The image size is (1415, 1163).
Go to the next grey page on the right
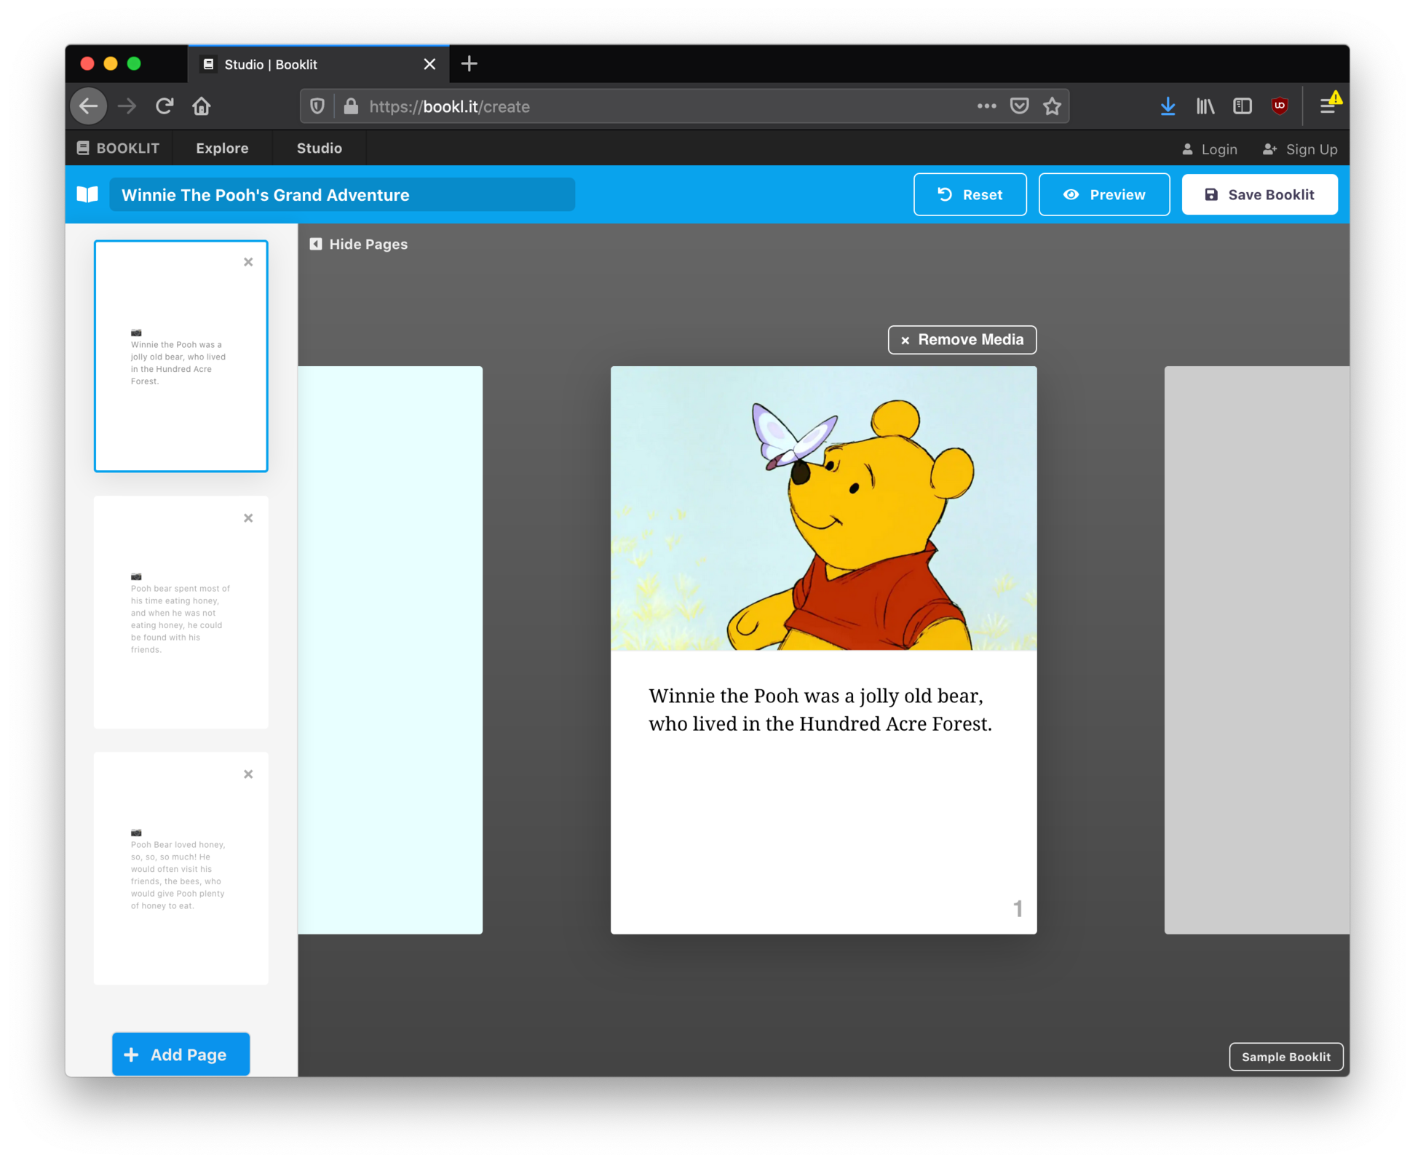[1256, 650]
